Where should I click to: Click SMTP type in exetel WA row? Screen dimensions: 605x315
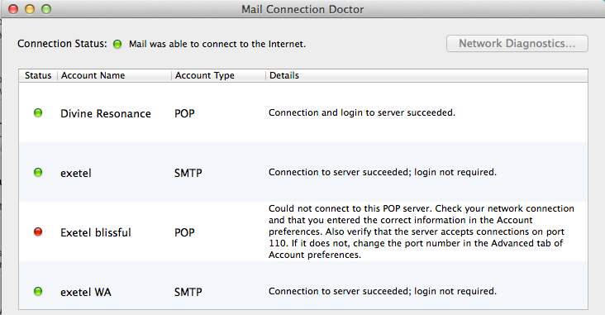point(188,292)
